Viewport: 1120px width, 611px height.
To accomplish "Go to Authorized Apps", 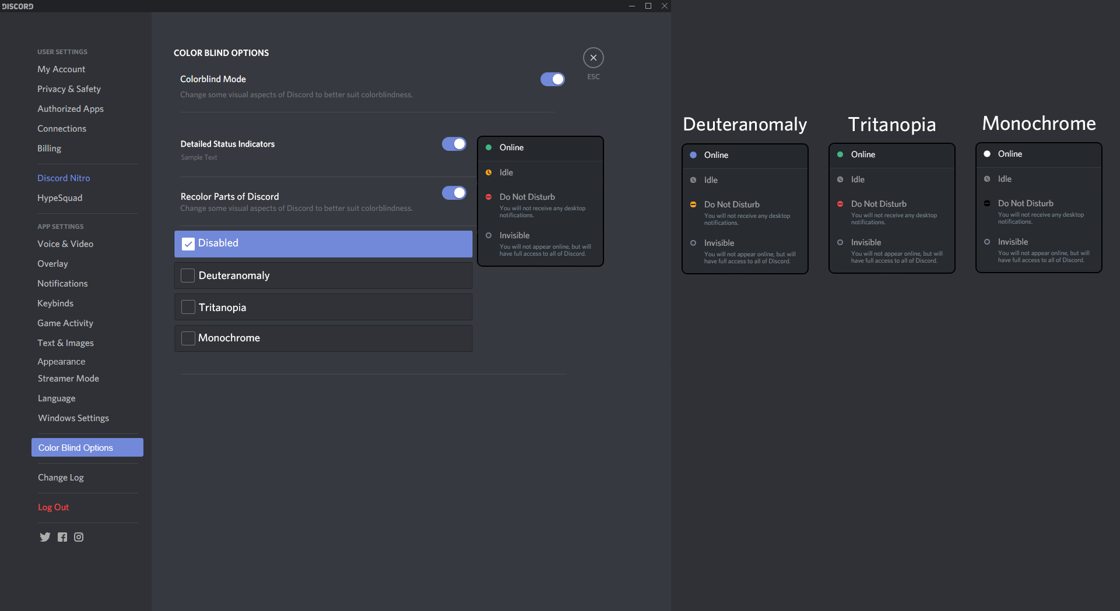I will pyautogui.click(x=71, y=109).
